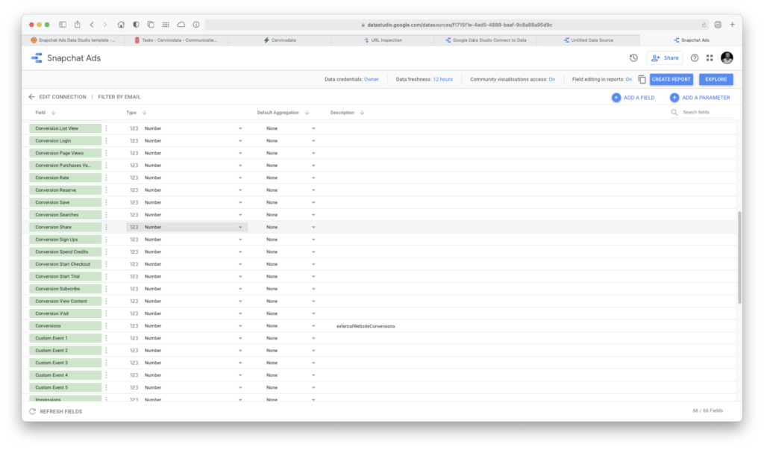Viewport: 764px width, 450px height.
Task: Open Type dropdown for Custom Event 1
Action: click(240, 338)
